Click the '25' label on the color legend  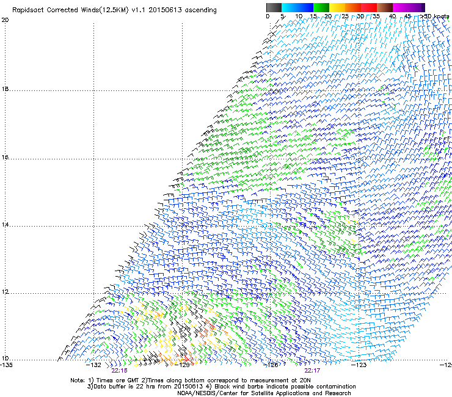pos(345,16)
